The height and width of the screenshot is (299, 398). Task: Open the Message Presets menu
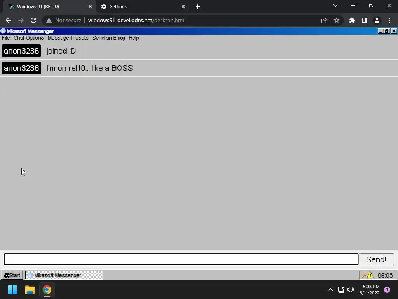tap(68, 38)
